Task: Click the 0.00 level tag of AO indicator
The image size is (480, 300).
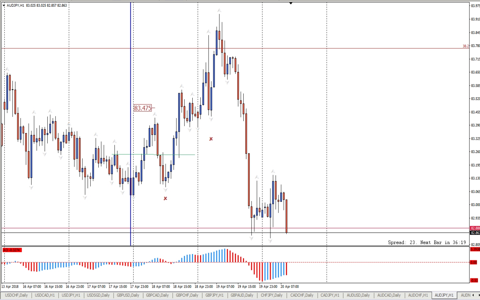Action: coord(473,262)
